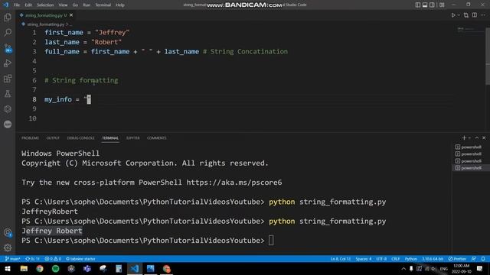Open Customize Layout icon

[x=442, y=5]
